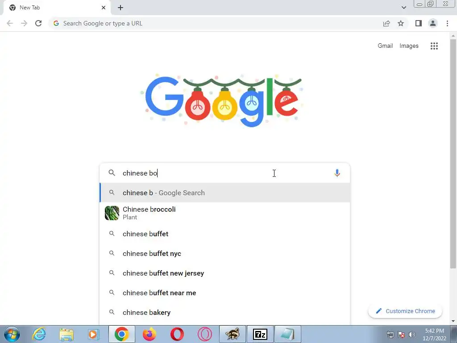
Task: Choose the Chinese broccoli Plant suggestion
Action: (225, 213)
